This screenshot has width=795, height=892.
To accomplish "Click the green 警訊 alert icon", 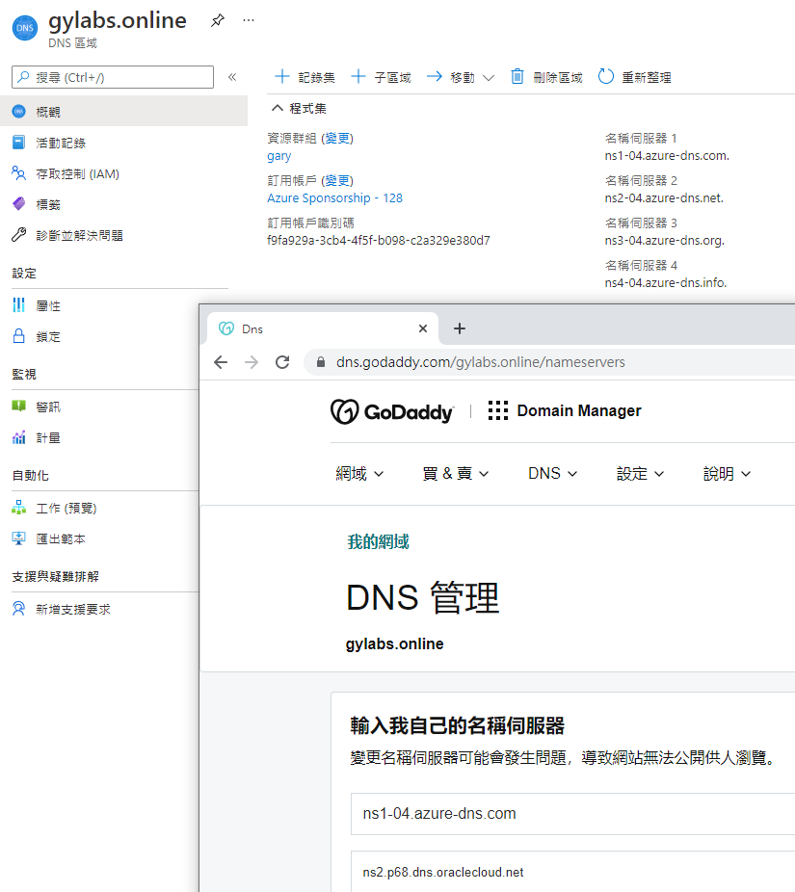I will pyautogui.click(x=18, y=407).
